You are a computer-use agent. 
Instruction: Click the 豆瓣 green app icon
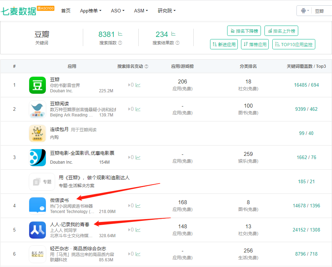37,85
